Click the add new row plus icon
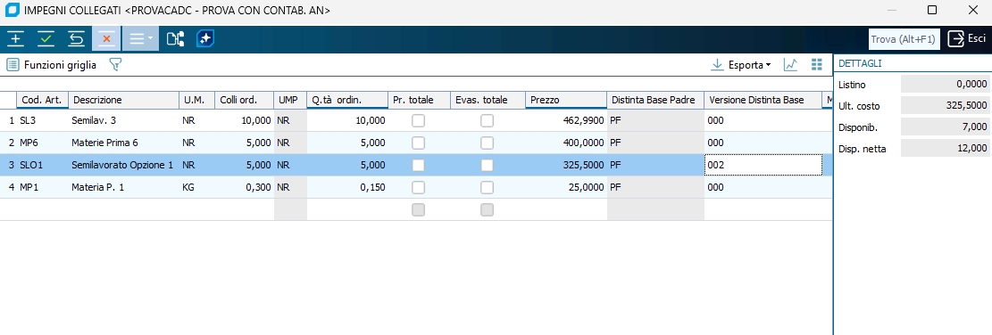 click(15, 39)
